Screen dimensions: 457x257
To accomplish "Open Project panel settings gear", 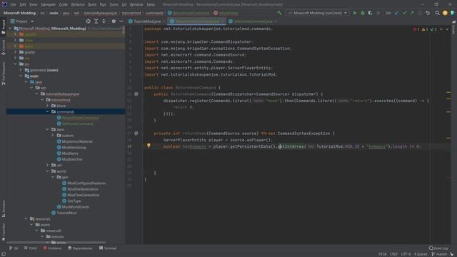I will (x=114, y=21).
